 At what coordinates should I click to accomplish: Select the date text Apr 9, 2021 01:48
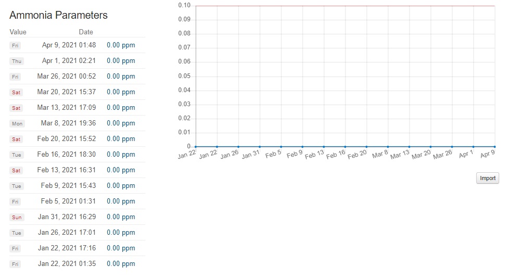pos(69,45)
